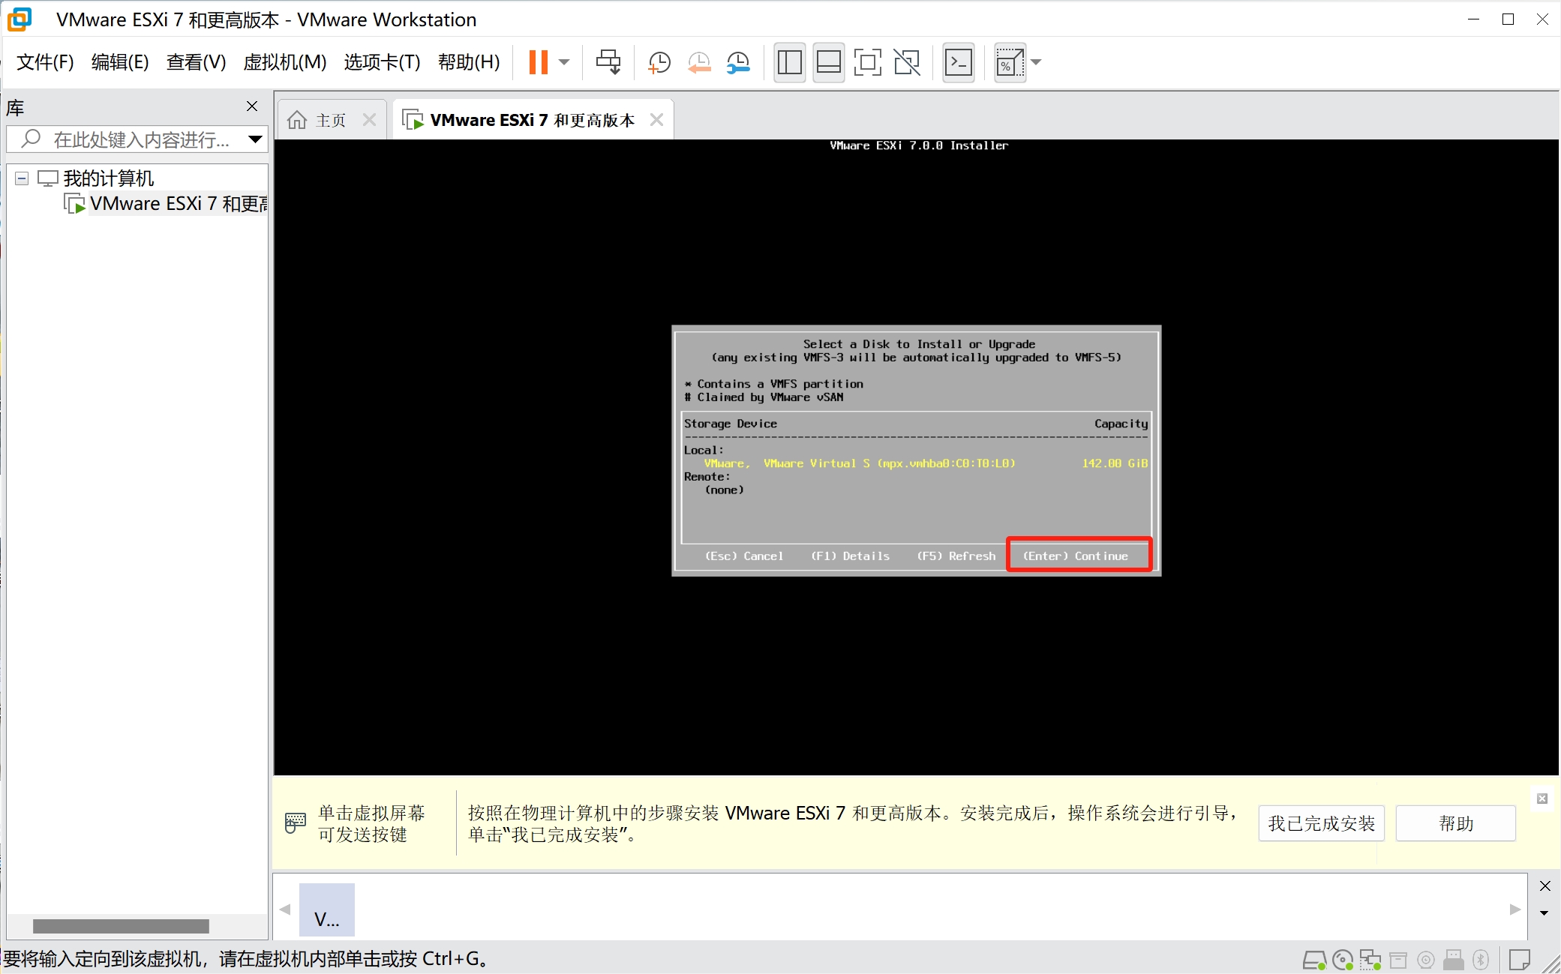Click the 我已完成安装 button
The height and width of the screenshot is (974, 1561).
click(1321, 823)
